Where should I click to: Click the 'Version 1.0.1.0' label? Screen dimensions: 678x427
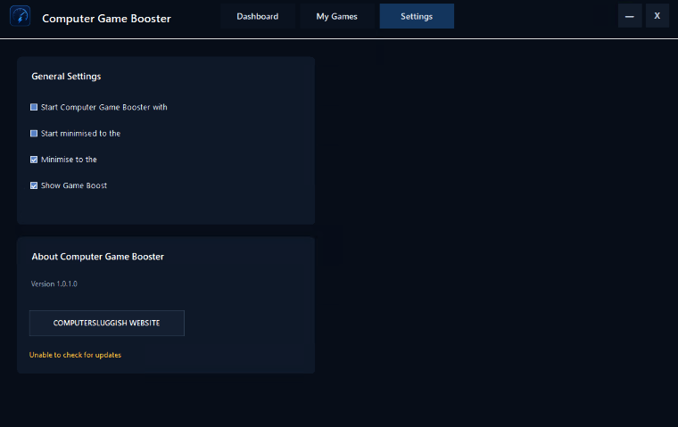click(x=54, y=284)
